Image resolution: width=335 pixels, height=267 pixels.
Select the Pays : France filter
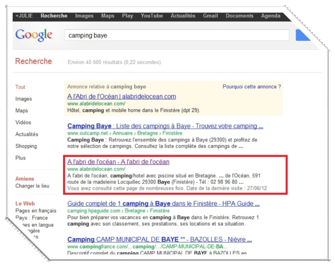[x=31, y=218]
